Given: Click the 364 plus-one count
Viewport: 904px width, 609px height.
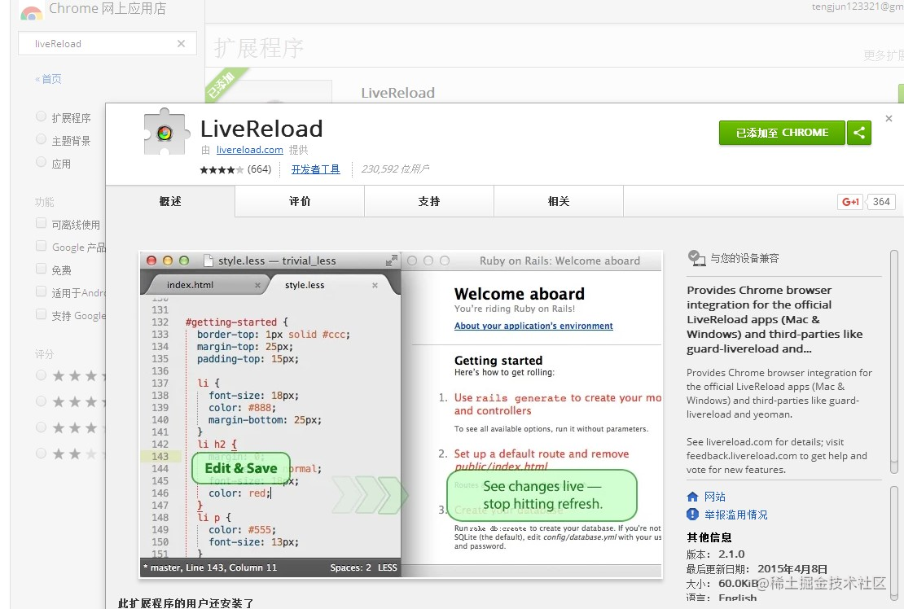Looking at the screenshot, I should click(881, 202).
